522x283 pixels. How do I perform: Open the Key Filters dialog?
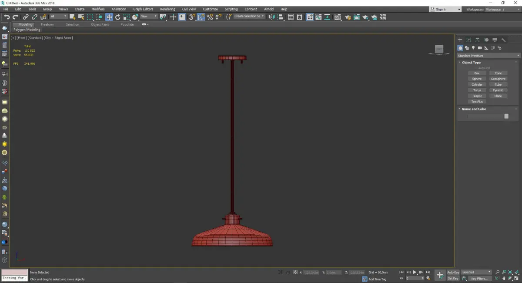pyautogui.click(x=479, y=278)
